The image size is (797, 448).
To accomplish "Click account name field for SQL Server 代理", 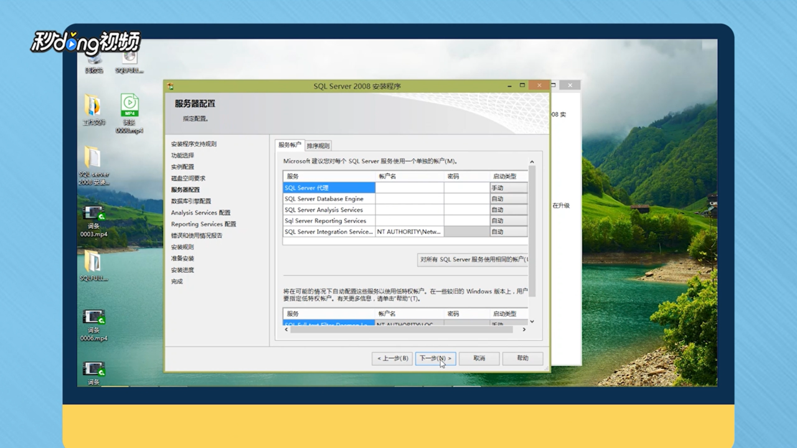I will coord(410,188).
